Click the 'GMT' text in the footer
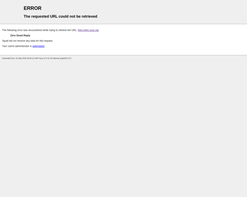Screen dimensions: 247x197 [x=37, y=58]
